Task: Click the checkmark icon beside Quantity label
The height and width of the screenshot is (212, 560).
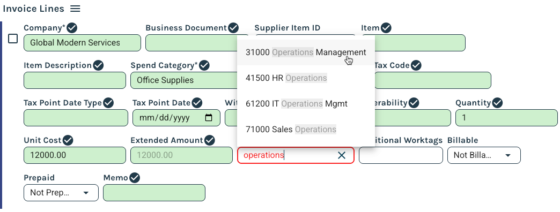Action: tap(497, 103)
